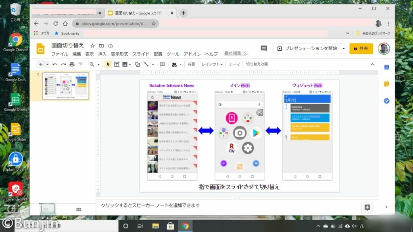This screenshot has width=413, height=232.
Task: Open the ツール menu
Action: (x=173, y=54)
